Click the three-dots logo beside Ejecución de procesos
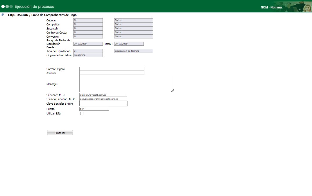The width and height of the screenshot is (312, 196). (x=7, y=7)
